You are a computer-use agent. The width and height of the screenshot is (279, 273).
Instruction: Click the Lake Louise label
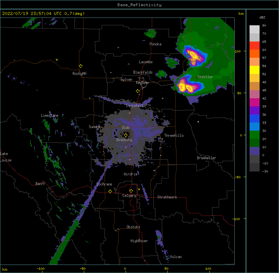coord(6,157)
